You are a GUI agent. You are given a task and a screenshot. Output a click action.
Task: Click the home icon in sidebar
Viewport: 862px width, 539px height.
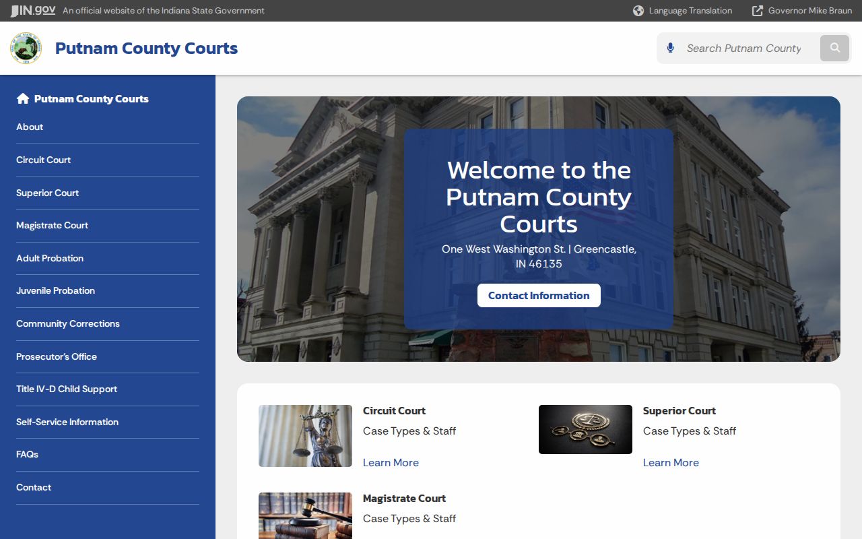[23, 99]
